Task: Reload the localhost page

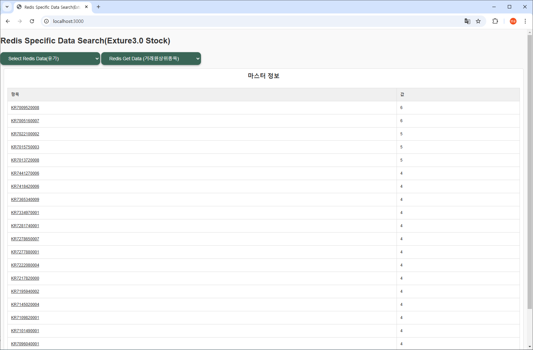Action: click(32, 21)
